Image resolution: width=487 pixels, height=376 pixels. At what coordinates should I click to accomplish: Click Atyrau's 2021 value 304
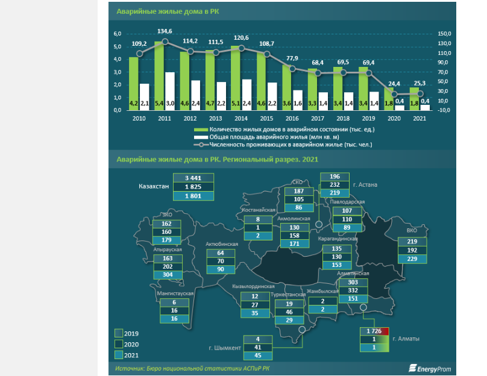coord(168,275)
